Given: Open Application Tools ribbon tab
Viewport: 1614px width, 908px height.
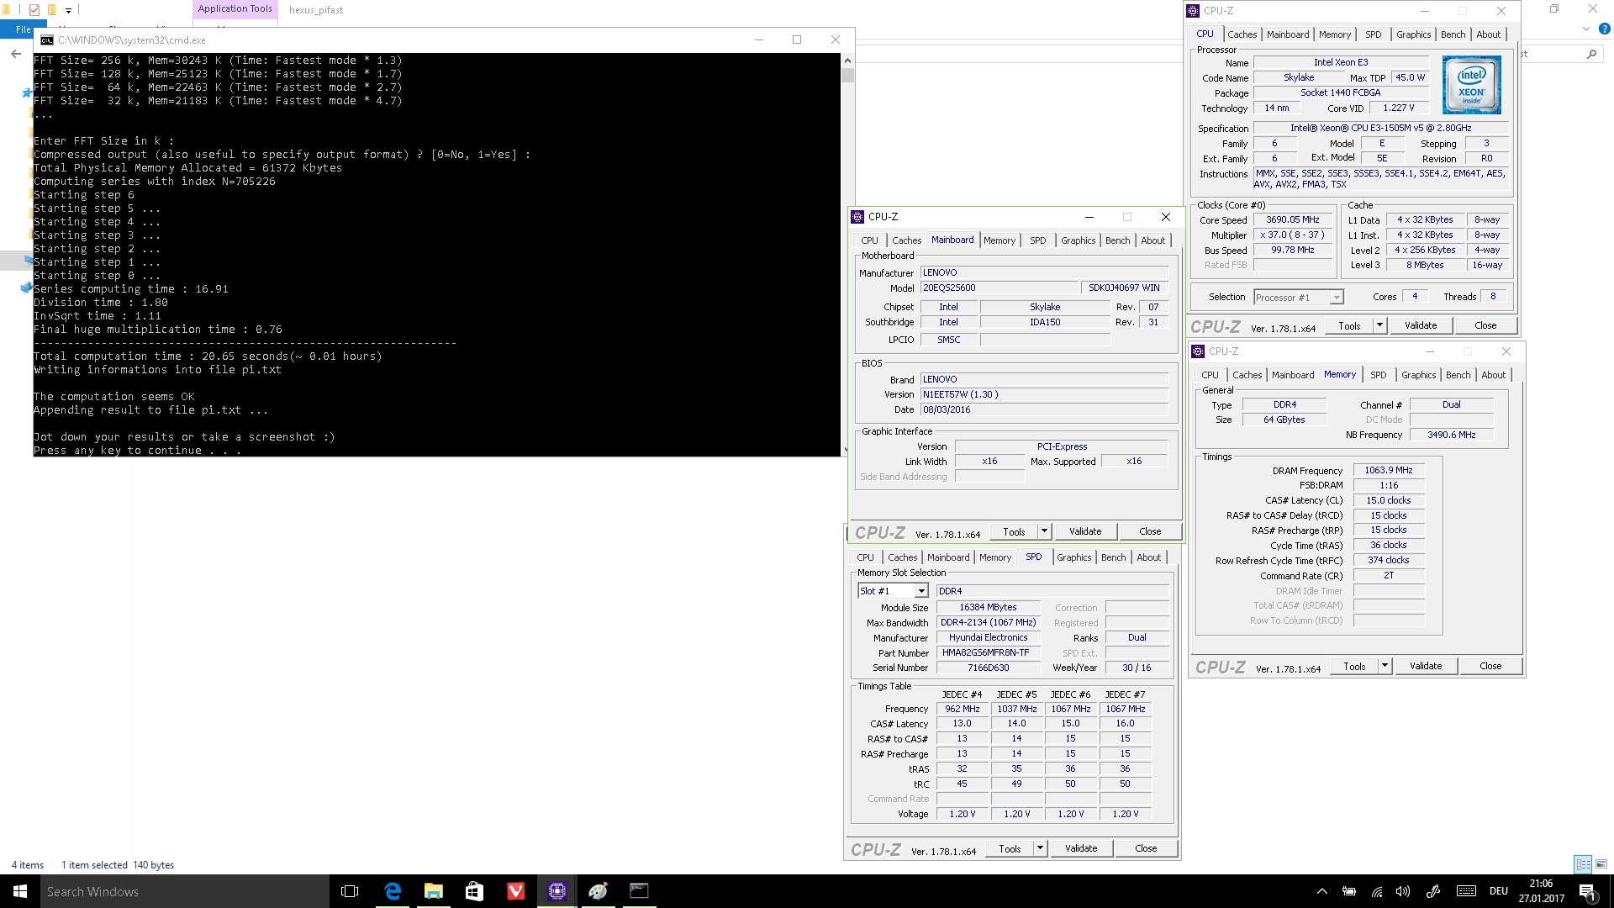Looking at the screenshot, I should (x=235, y=9).
